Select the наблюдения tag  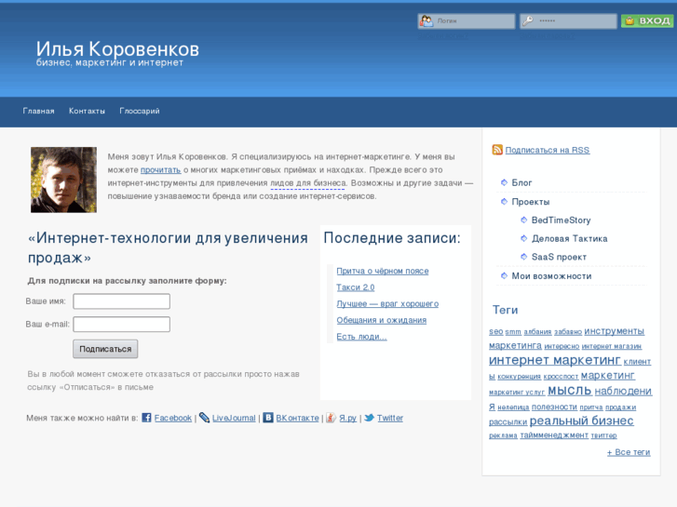(623, 391)
